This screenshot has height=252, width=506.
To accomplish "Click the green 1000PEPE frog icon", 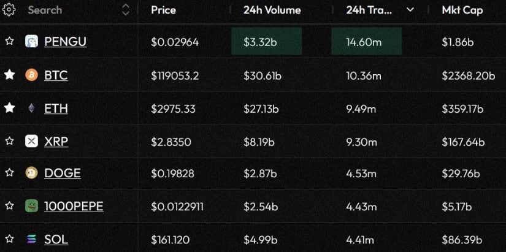I will click(31, 206).
